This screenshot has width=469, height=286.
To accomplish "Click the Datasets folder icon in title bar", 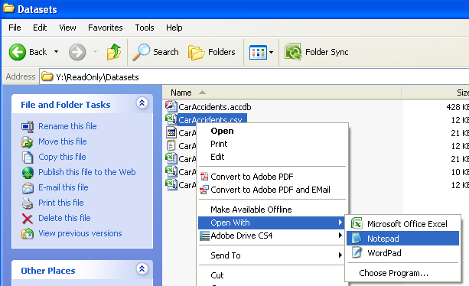I will click(8, 8).
